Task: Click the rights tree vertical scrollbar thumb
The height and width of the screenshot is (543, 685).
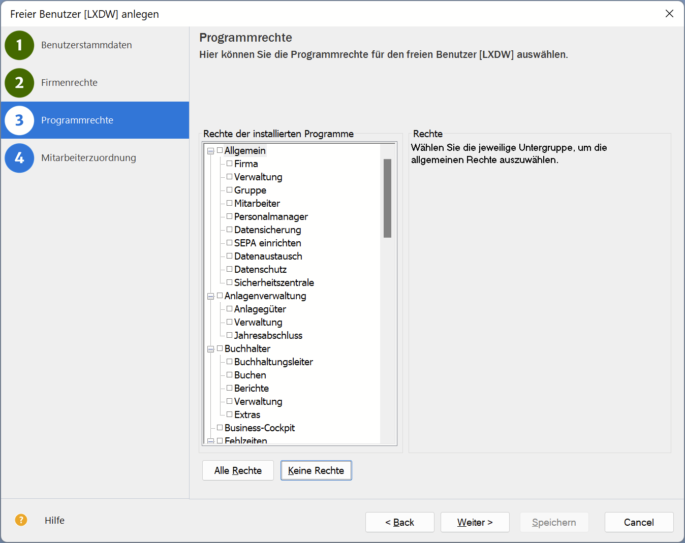Action: [x=387, y=198]
